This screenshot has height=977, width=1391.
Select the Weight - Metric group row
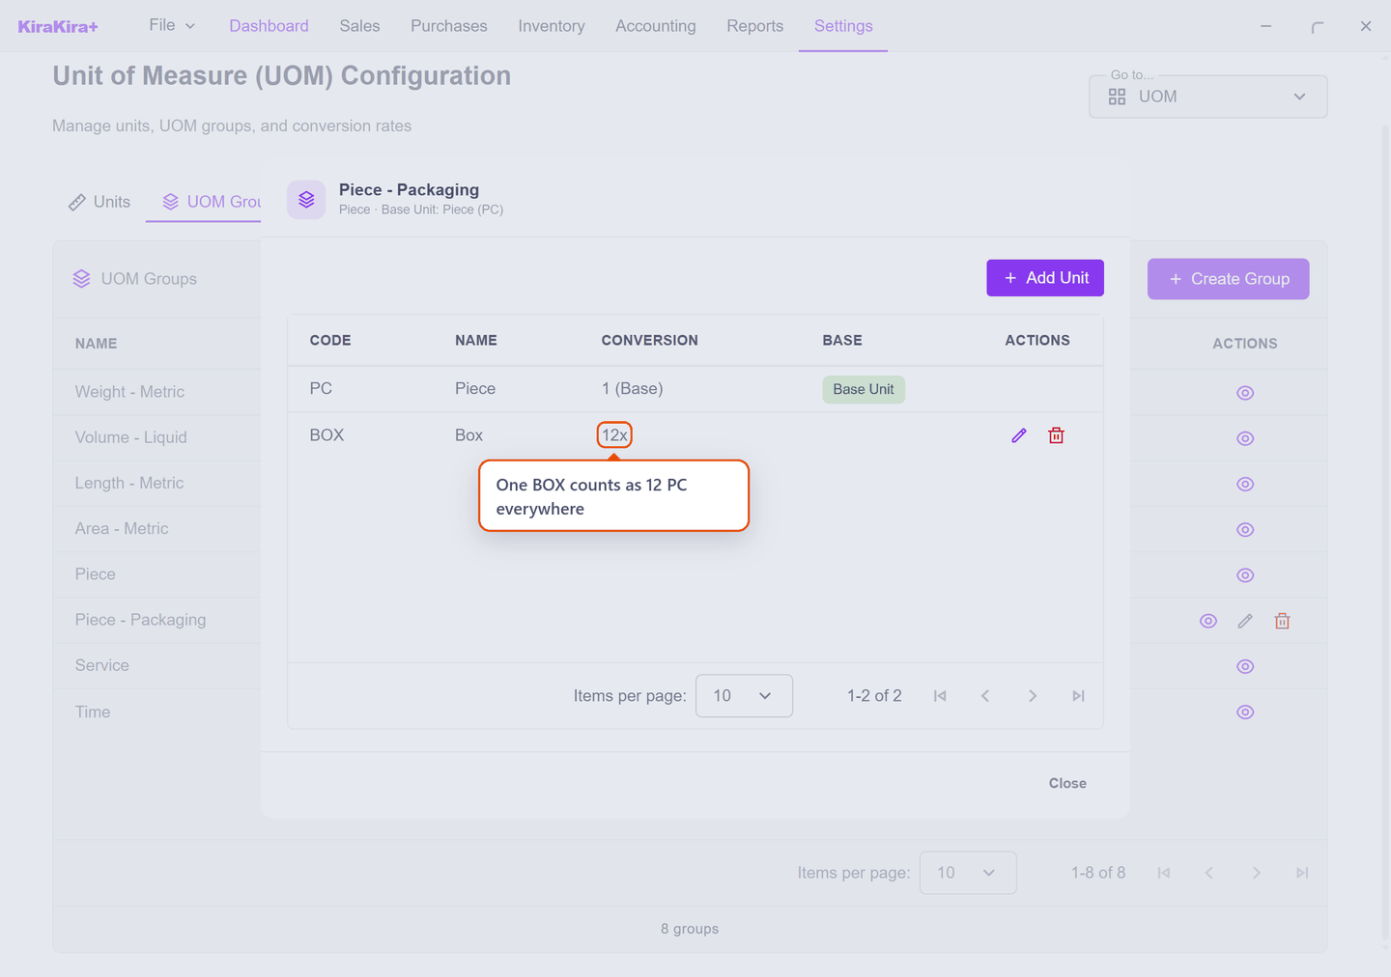coord(156,392)
